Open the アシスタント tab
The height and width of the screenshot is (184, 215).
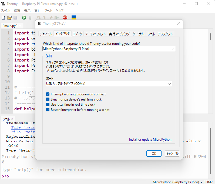pos(165,34)
